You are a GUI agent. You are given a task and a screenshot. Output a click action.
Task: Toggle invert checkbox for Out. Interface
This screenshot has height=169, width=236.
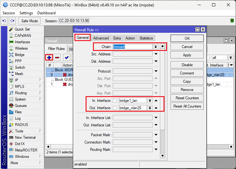point(115,108)
